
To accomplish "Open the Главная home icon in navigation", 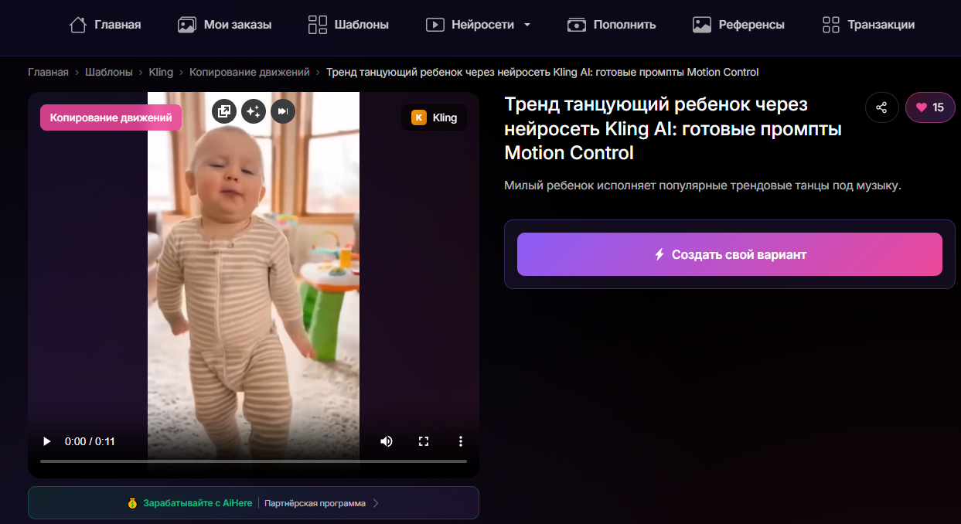I will click(x=77, y=24).
